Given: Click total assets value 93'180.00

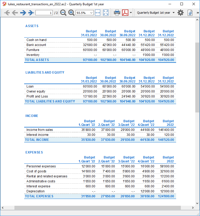Looking at the screenshot, I should coord(90,60).
